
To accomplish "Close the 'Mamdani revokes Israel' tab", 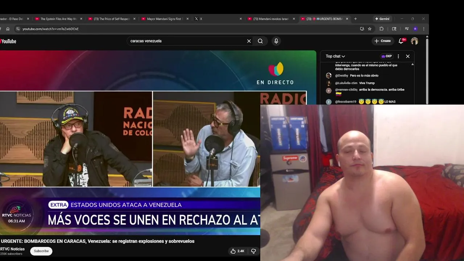I will tap(294, 19).
